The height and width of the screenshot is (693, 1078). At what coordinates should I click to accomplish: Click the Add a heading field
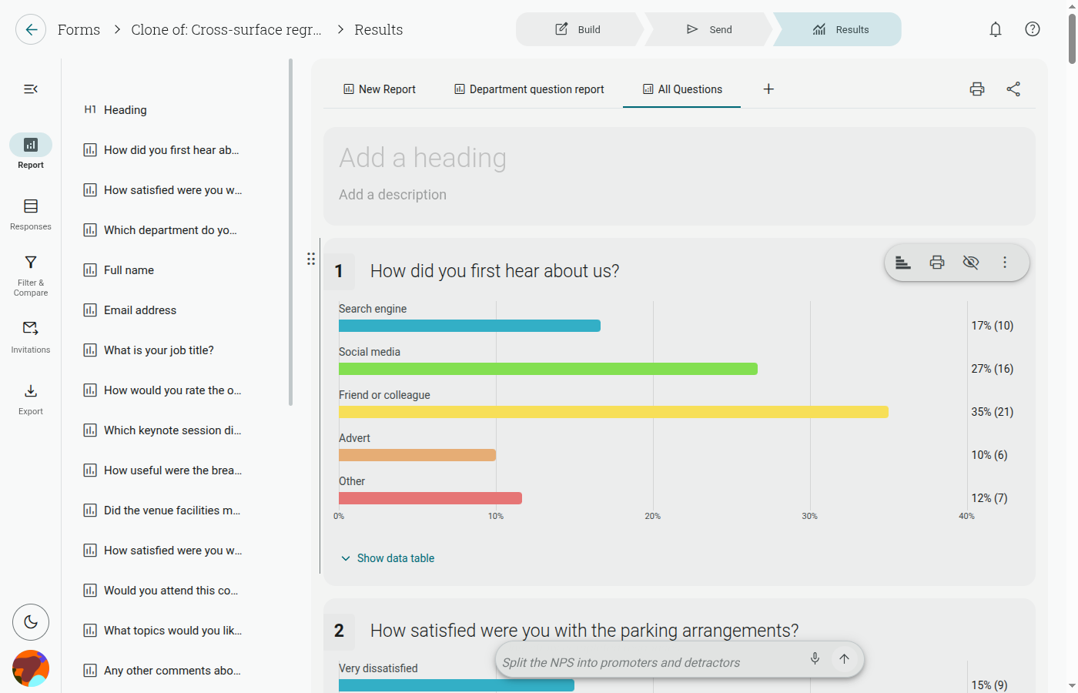point(423,158)
